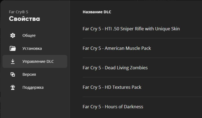Click the overlapping squares Версия icon
202x118 pixels.
[x=13, y=74]
